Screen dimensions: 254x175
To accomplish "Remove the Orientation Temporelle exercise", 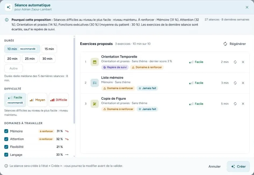I will (243, 62).
